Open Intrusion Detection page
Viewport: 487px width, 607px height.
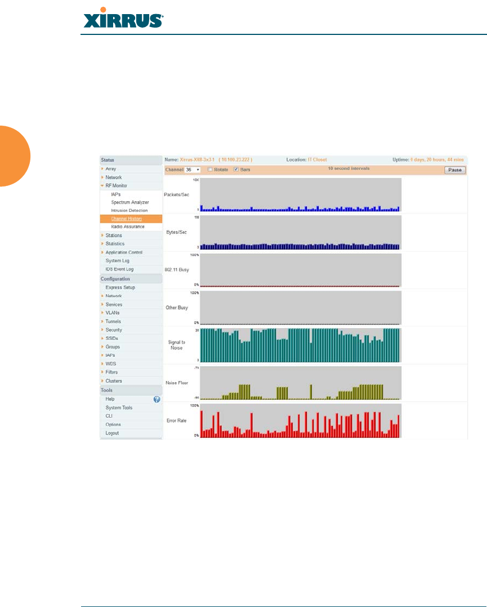(x=129, y=210)
